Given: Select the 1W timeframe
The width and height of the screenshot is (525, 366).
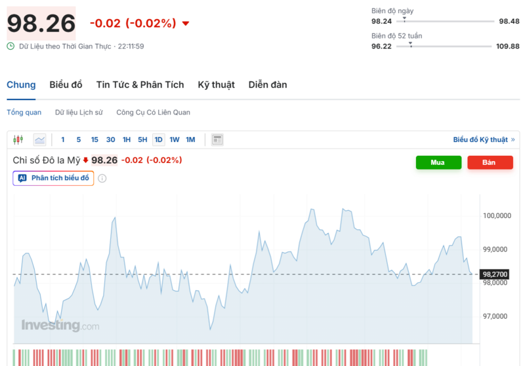Looking at the screenshot, I should pyautogui.click(x=175, y=139).
